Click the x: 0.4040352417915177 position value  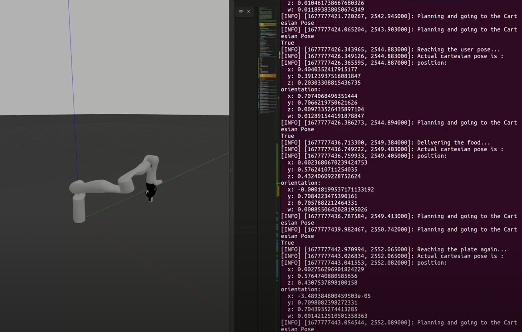pos(322,70)
